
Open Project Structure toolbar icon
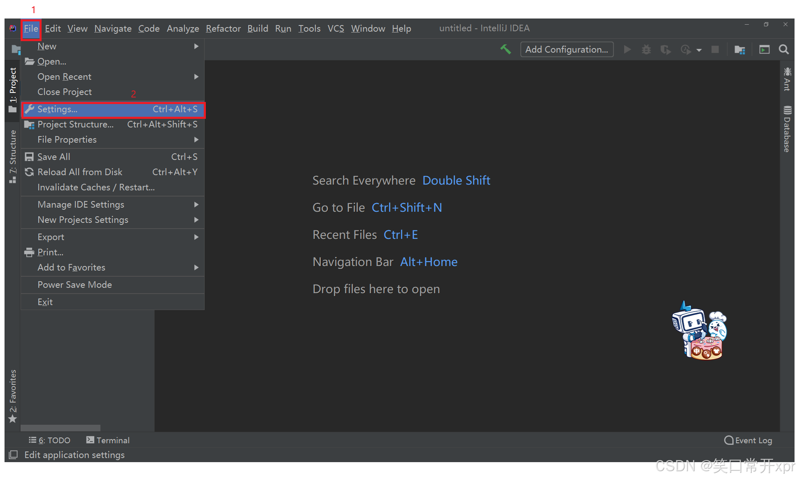740,50
